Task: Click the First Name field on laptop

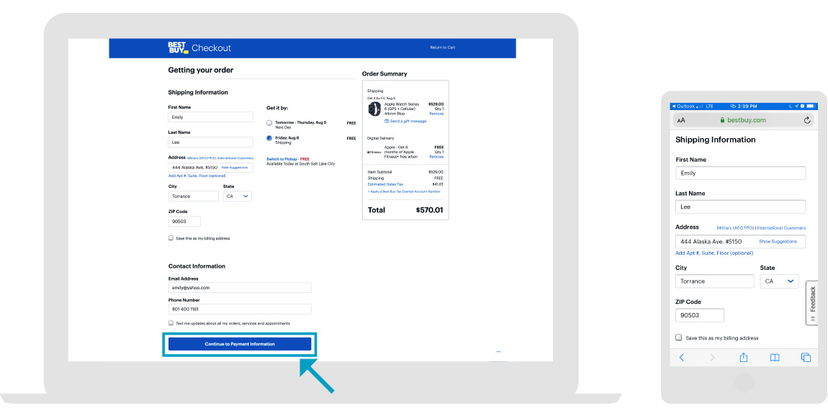Action: 211,117
